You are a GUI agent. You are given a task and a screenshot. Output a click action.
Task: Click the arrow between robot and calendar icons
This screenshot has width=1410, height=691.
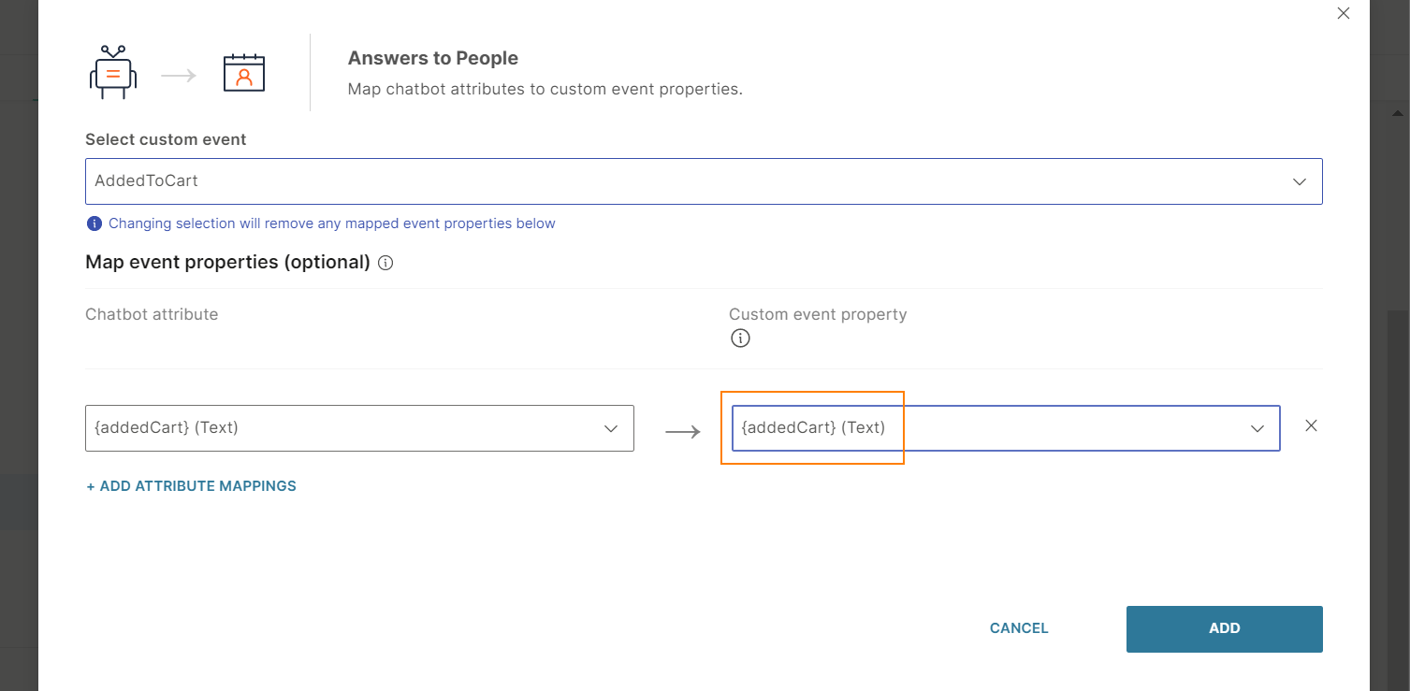(179, 76)
